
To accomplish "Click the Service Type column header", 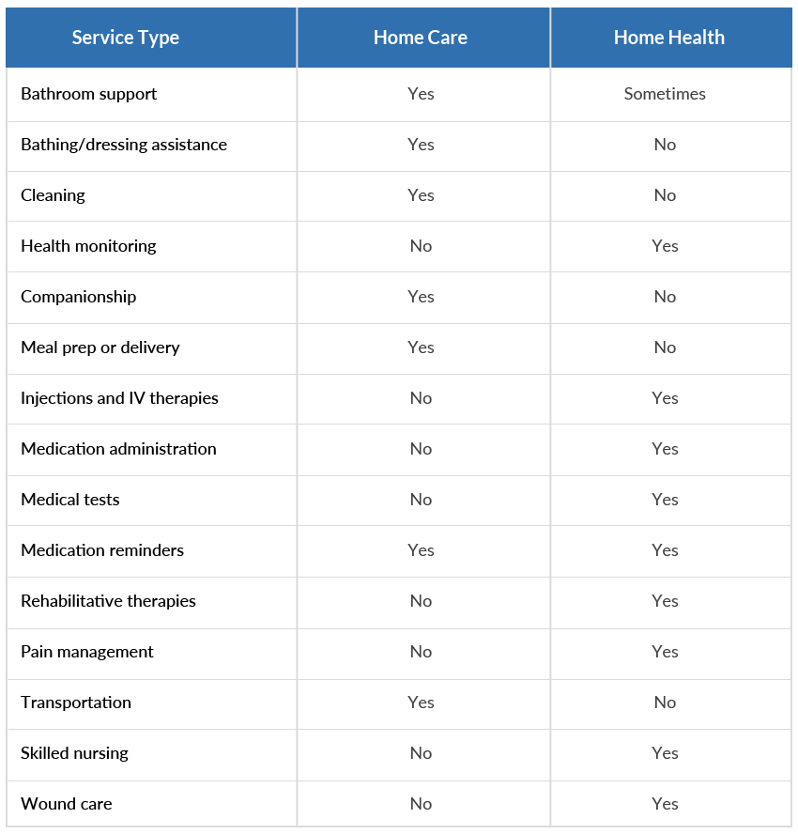I will [126, 38].
